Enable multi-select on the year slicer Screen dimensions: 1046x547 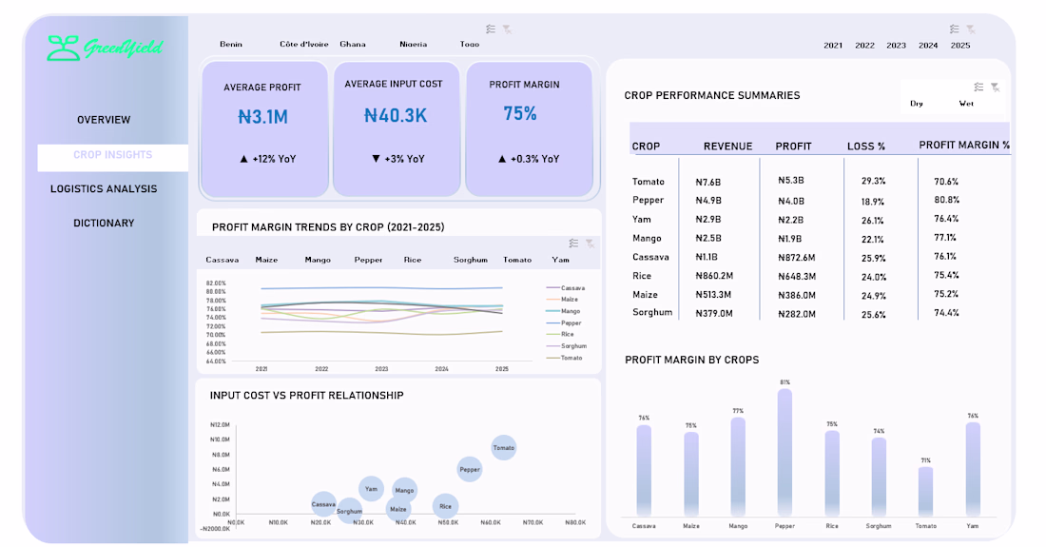click(955, 29)
